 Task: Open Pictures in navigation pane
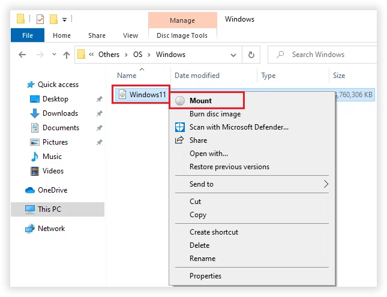(x=55, y=142)
